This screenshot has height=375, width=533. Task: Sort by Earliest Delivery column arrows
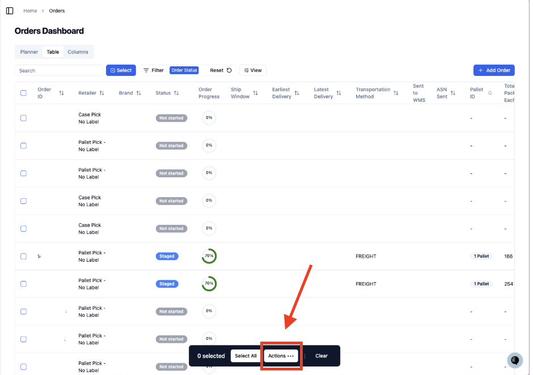pyautogui.click(x=297, y=93)
